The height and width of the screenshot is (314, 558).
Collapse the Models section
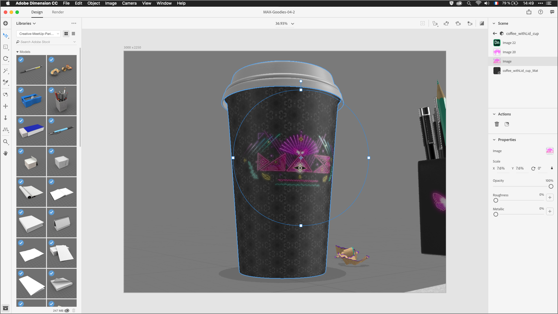click(x=17, y=52)
